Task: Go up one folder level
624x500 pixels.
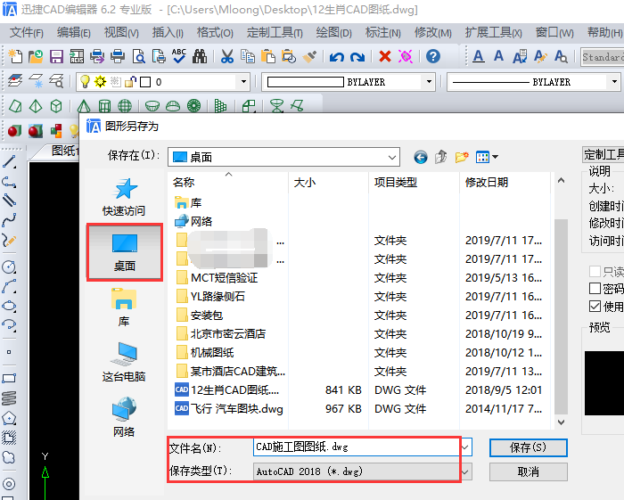Action: click(440, 157)
